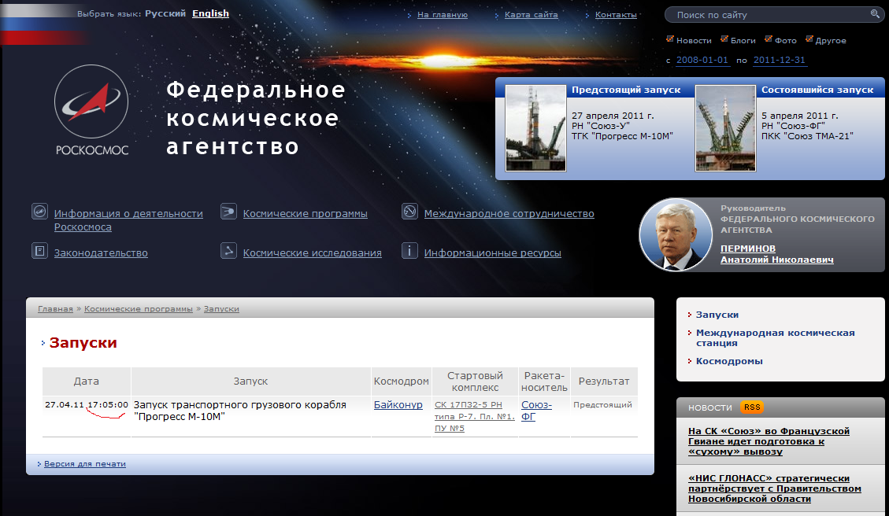Click the Предстоящий запуск panel heading
This screenshot has height=516, width=889.
point(626,90)
